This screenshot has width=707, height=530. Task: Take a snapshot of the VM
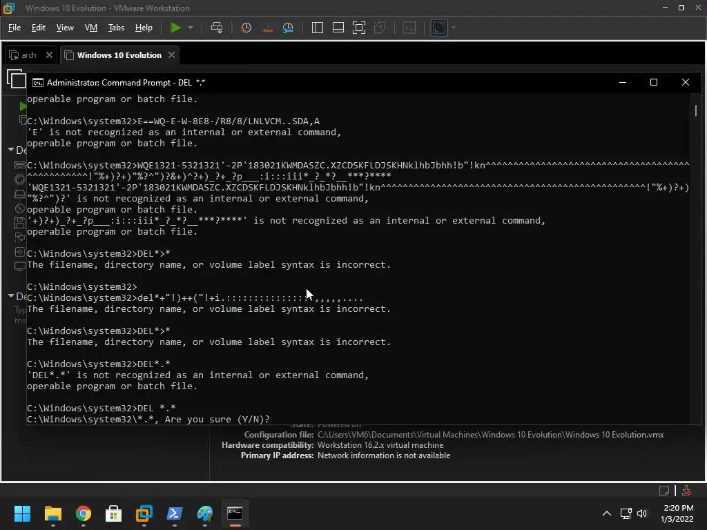246,28
